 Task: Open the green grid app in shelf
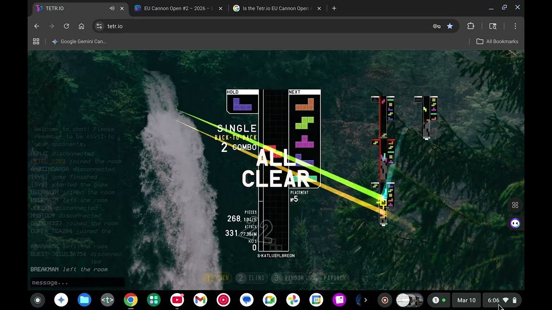(x=154, y=300)
